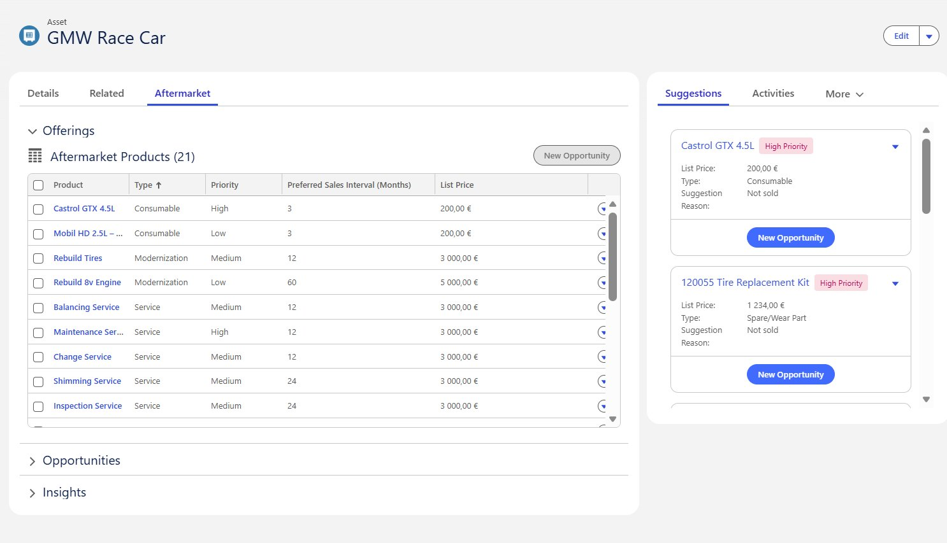Check the Castrol GTX 4.5L row checkbox
Screen dimensions: 947x543
point(38,209)
